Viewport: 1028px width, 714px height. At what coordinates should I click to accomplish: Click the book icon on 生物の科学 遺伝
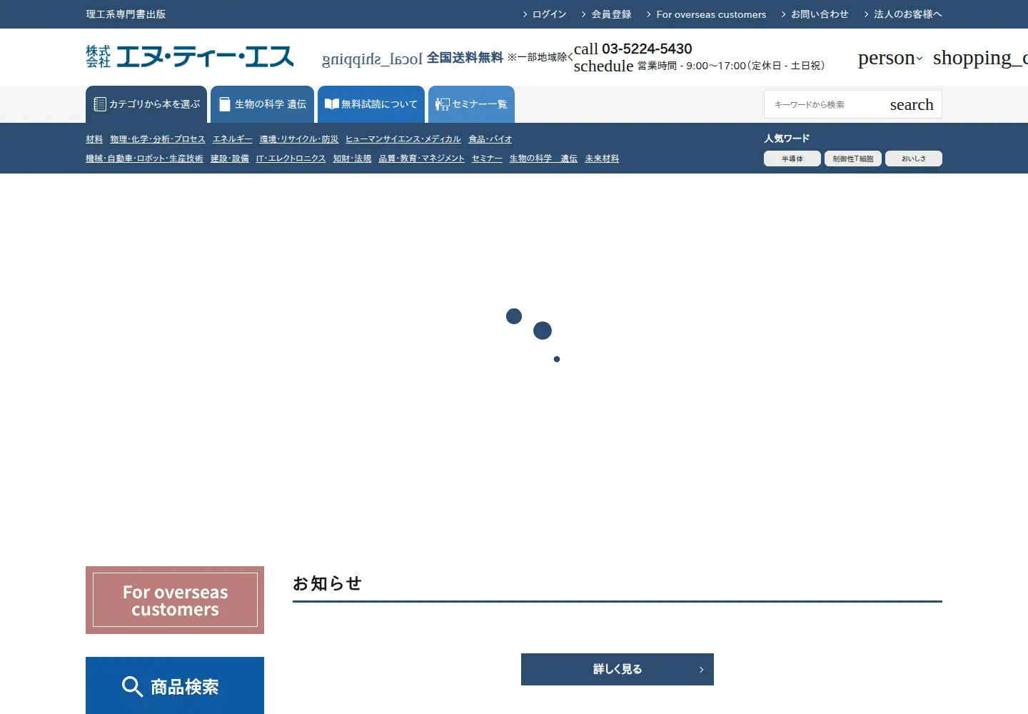click(x=225, y=104)
